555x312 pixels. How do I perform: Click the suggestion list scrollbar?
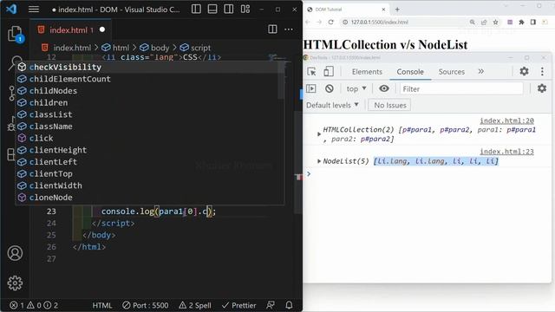[x=281, y=81]
